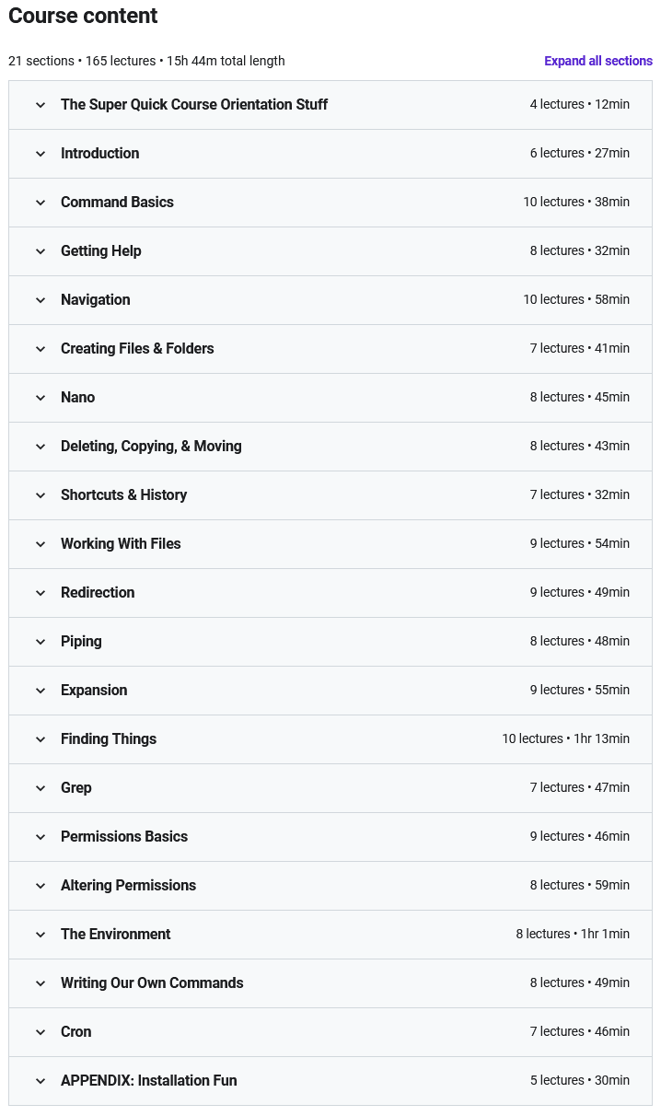Click Deleting, Copying, & Moving section title
Screen dimensions: 661x1116
coord(151,446)
